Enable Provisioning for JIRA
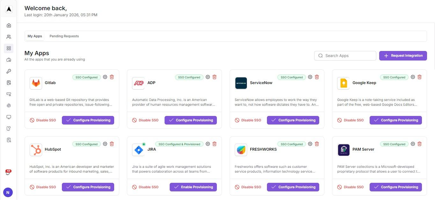435x200 pixels. pyautogui.click(x=193, y=187)
